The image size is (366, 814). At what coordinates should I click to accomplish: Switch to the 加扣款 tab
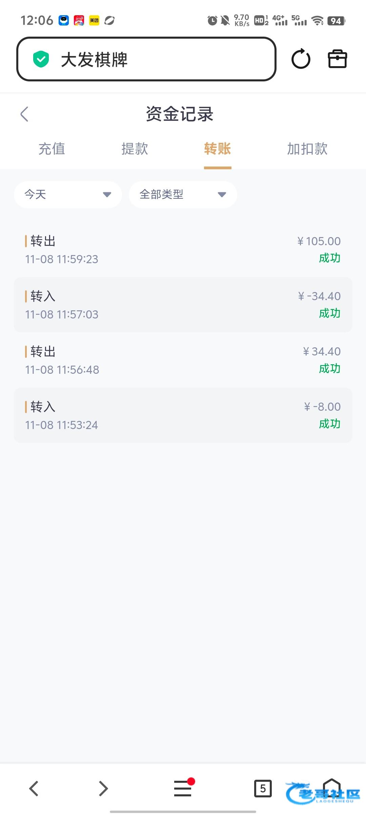[x=307, y=149]
